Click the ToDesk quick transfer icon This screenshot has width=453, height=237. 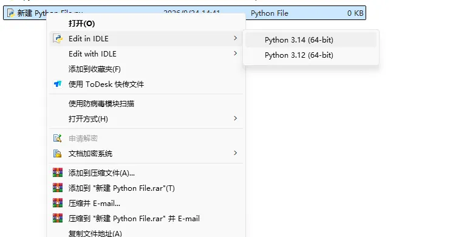tap(58, 84)
